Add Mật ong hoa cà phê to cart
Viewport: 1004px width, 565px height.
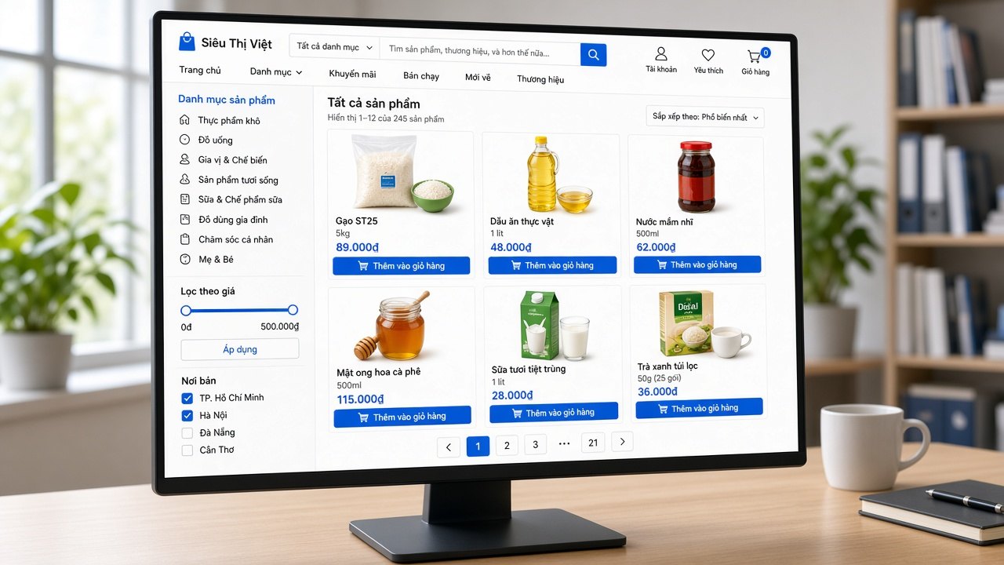point(402,417)
